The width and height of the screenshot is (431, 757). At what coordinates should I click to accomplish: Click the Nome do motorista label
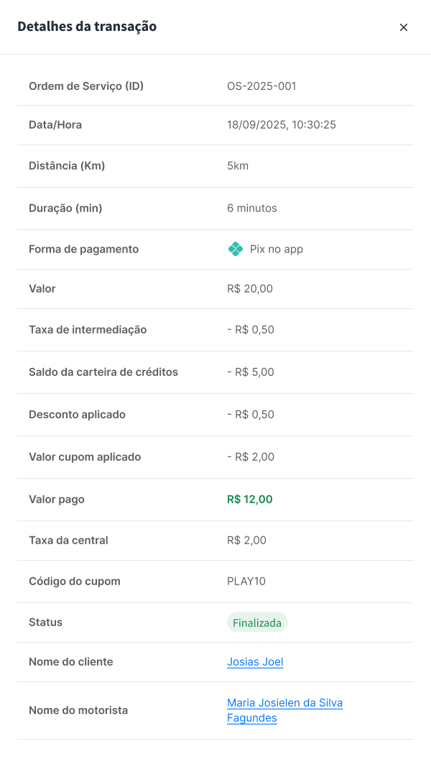[78, 710]
